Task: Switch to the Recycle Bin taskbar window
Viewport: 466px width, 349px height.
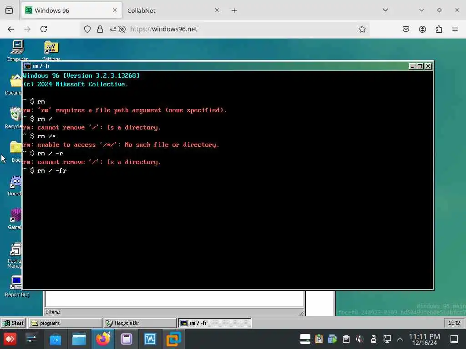Action: tap(140, 323)
